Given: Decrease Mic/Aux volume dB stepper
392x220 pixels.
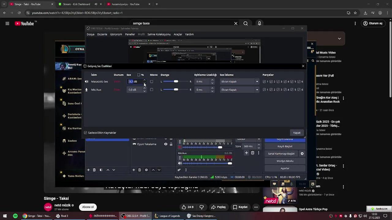Looking at the screenshot, I should click(145, 91).
